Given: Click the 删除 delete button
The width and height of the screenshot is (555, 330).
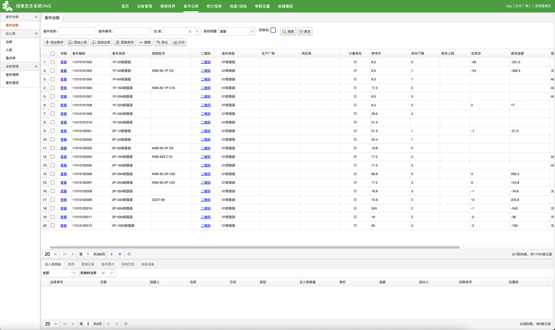Looking at the screenshot, I should 145,42.
